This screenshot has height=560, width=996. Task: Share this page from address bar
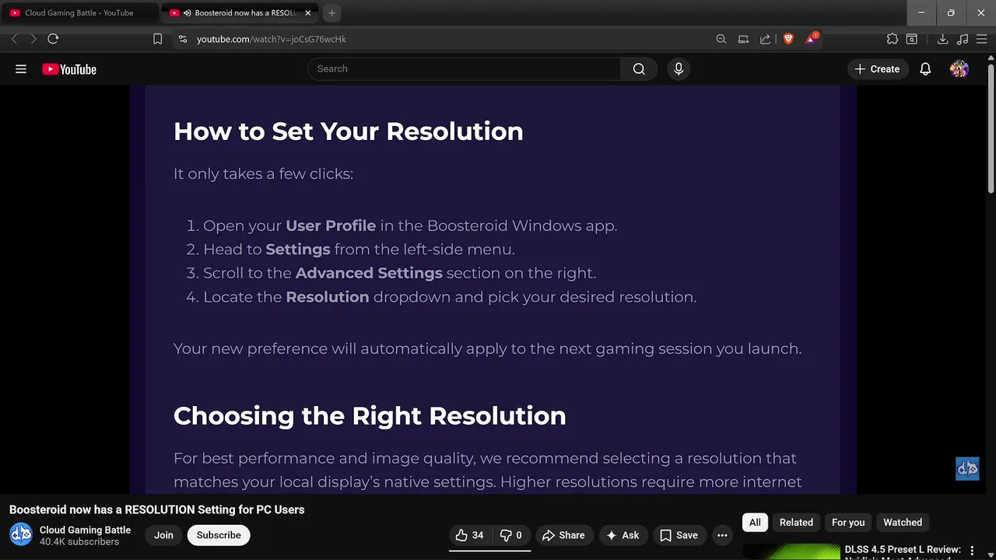pos(766,39)
